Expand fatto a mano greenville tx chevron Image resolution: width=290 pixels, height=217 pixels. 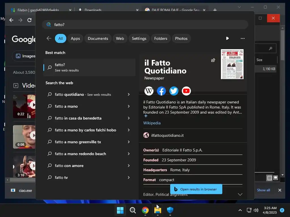pos(129,142)
